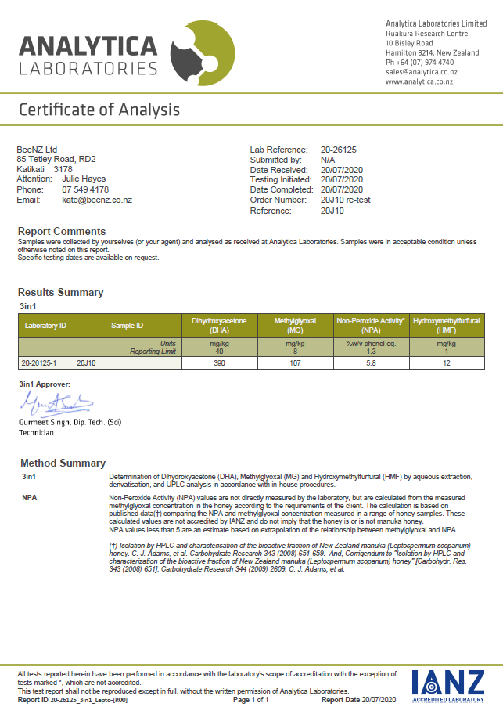This screenshot has height=714, width=503.
Task: Click the Laboratory ID column header
Action: (45, 326)
